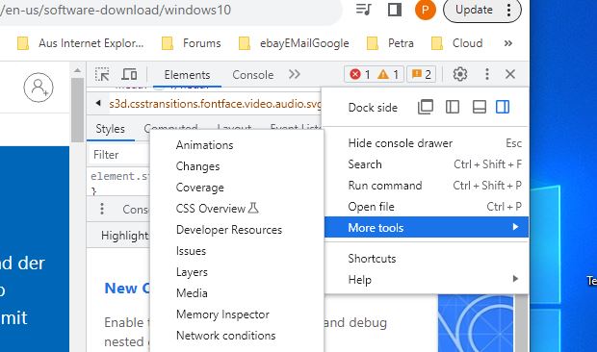Open the Memory Inspector tool

point(237,314)
